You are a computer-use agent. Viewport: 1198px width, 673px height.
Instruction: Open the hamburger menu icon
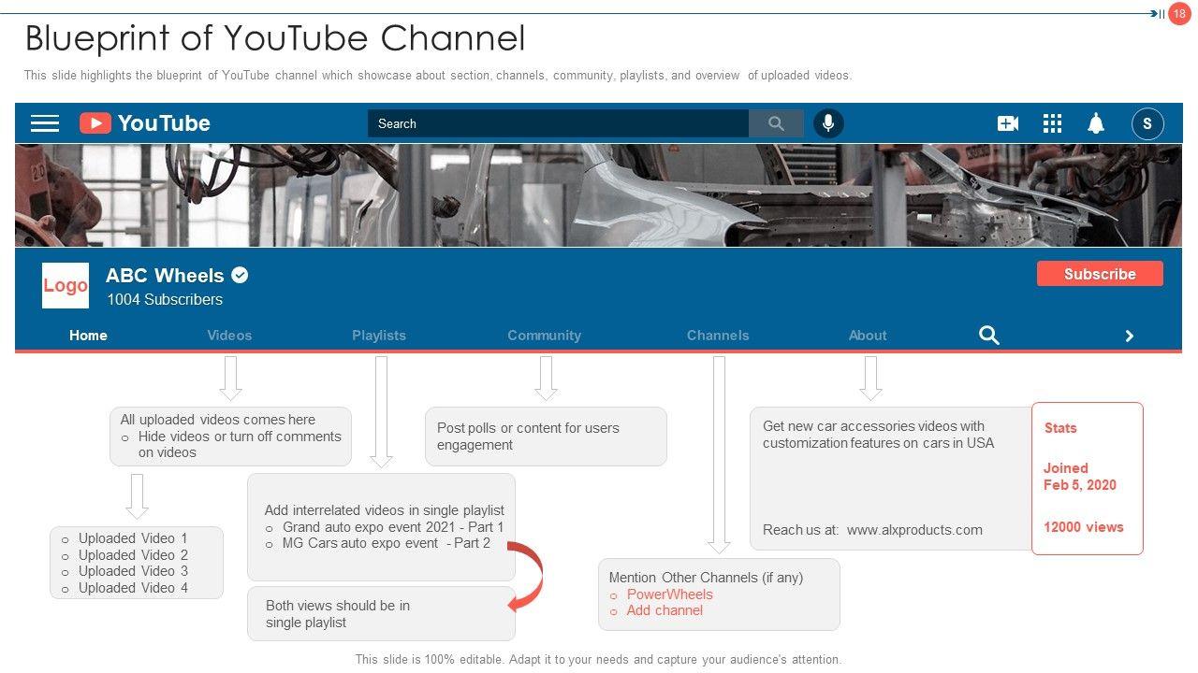[45, 123]
